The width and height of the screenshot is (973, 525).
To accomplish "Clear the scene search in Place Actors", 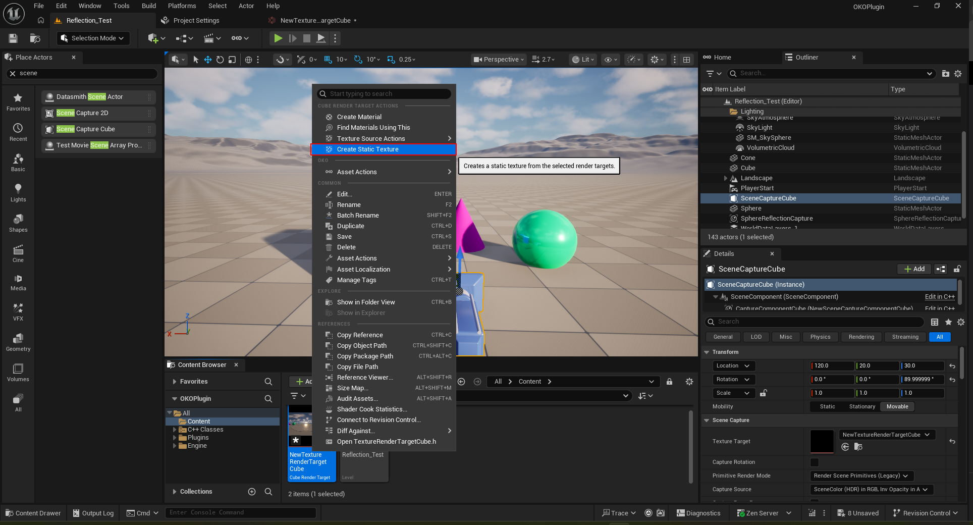I will tap(13, 74).
